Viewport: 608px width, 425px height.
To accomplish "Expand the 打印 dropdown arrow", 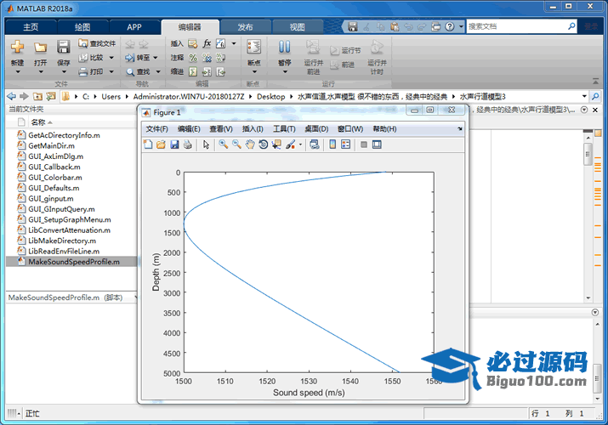I will [111, 71].
